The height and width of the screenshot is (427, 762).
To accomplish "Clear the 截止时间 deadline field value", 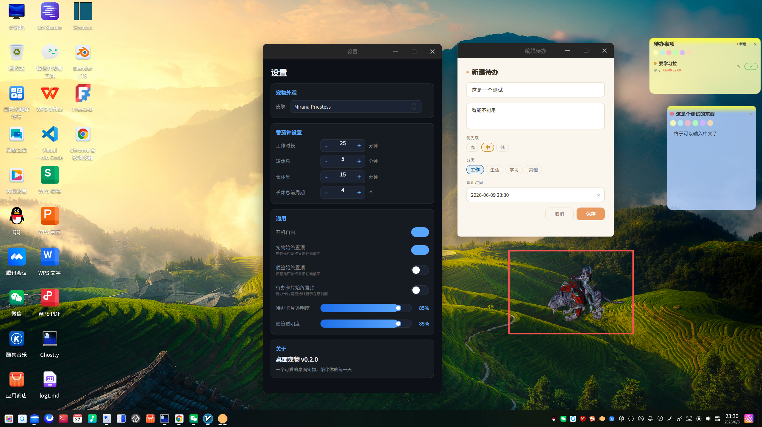I will tap(598, 195).
